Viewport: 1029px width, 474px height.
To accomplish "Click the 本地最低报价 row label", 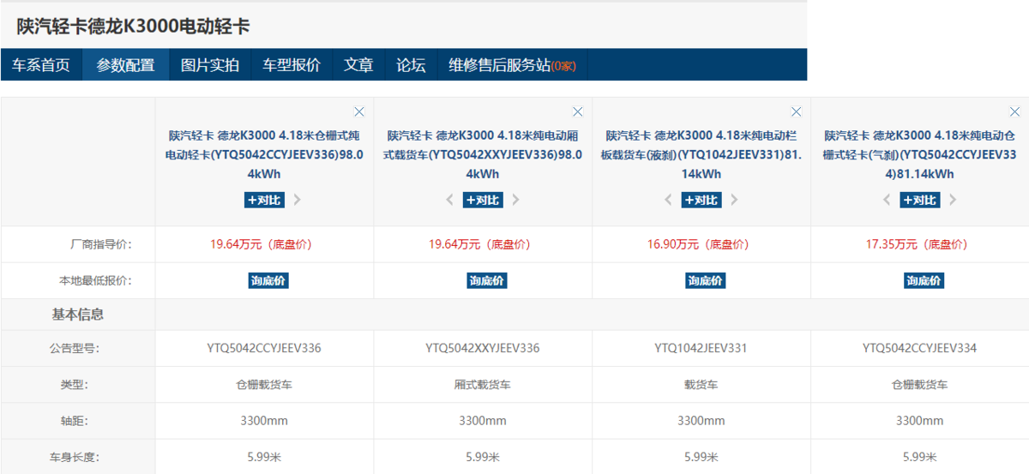I will click(x=95, y=280).
